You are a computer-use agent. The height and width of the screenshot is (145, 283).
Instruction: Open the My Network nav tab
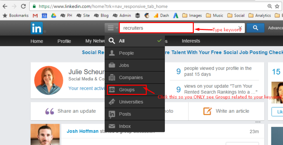click(x=95, y=41)
